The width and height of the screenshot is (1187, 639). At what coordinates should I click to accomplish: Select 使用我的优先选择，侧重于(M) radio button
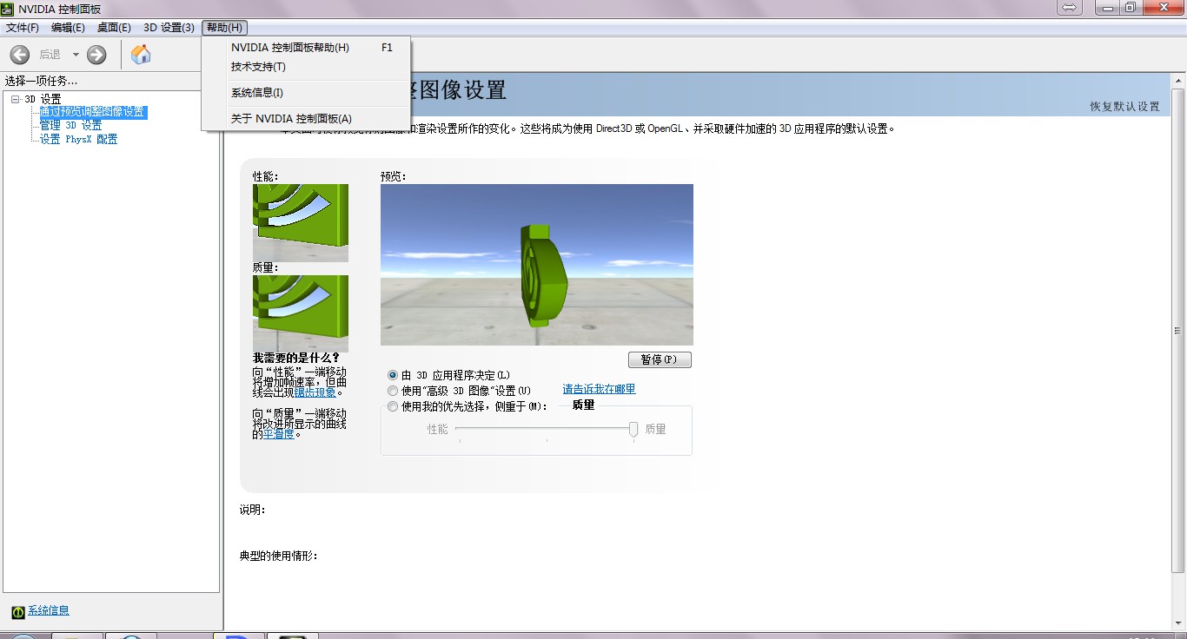pyautogui.click(x=393, y=406)
